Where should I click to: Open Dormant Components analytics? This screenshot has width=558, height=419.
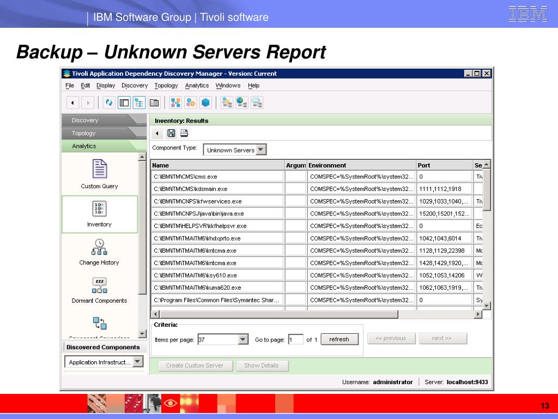click(x=99, y=290)
